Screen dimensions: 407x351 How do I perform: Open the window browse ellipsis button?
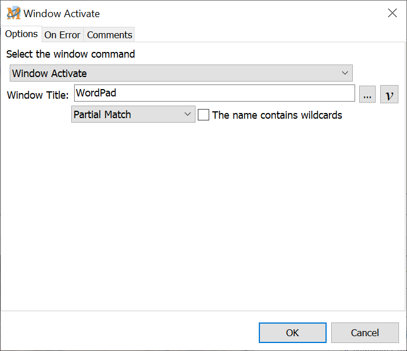[x=368, y=95]
